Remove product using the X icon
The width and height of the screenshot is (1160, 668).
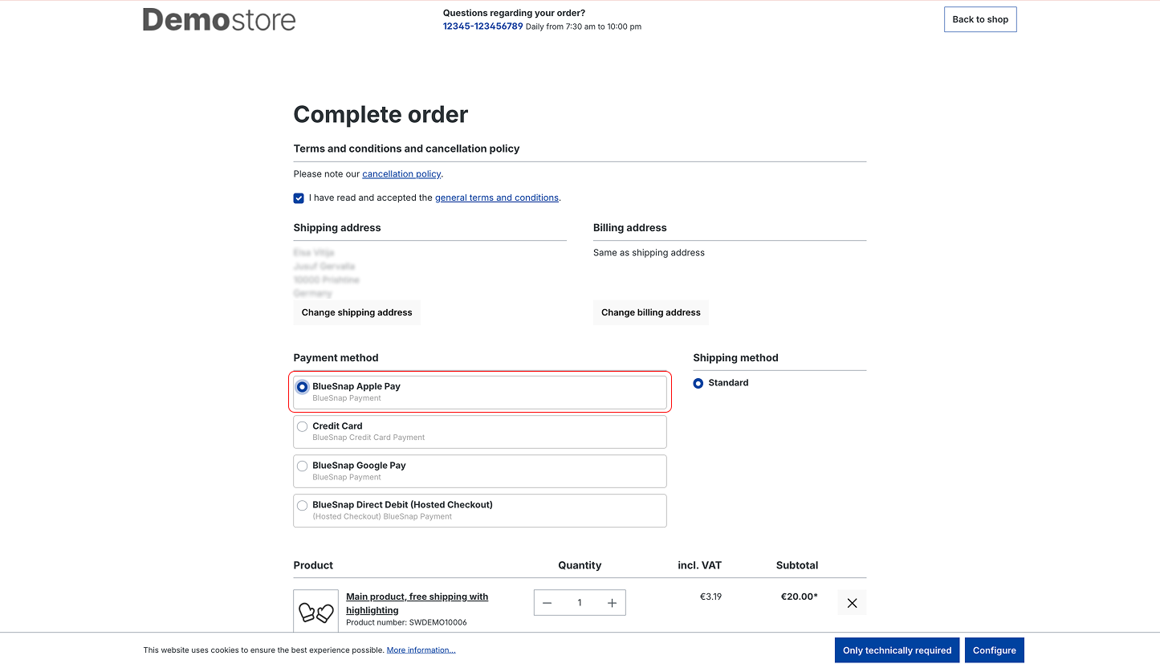(x=852, y=603)
